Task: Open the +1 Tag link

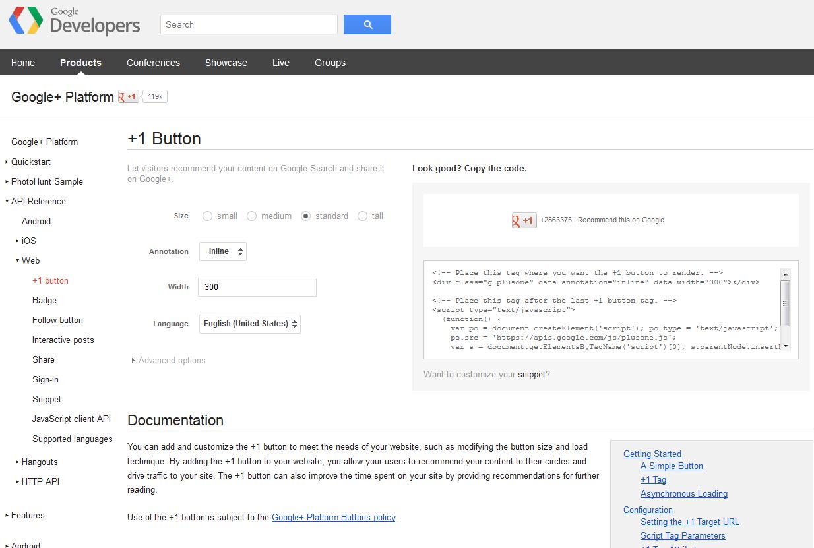Action: pyautogui.click(x=653, y=480)
